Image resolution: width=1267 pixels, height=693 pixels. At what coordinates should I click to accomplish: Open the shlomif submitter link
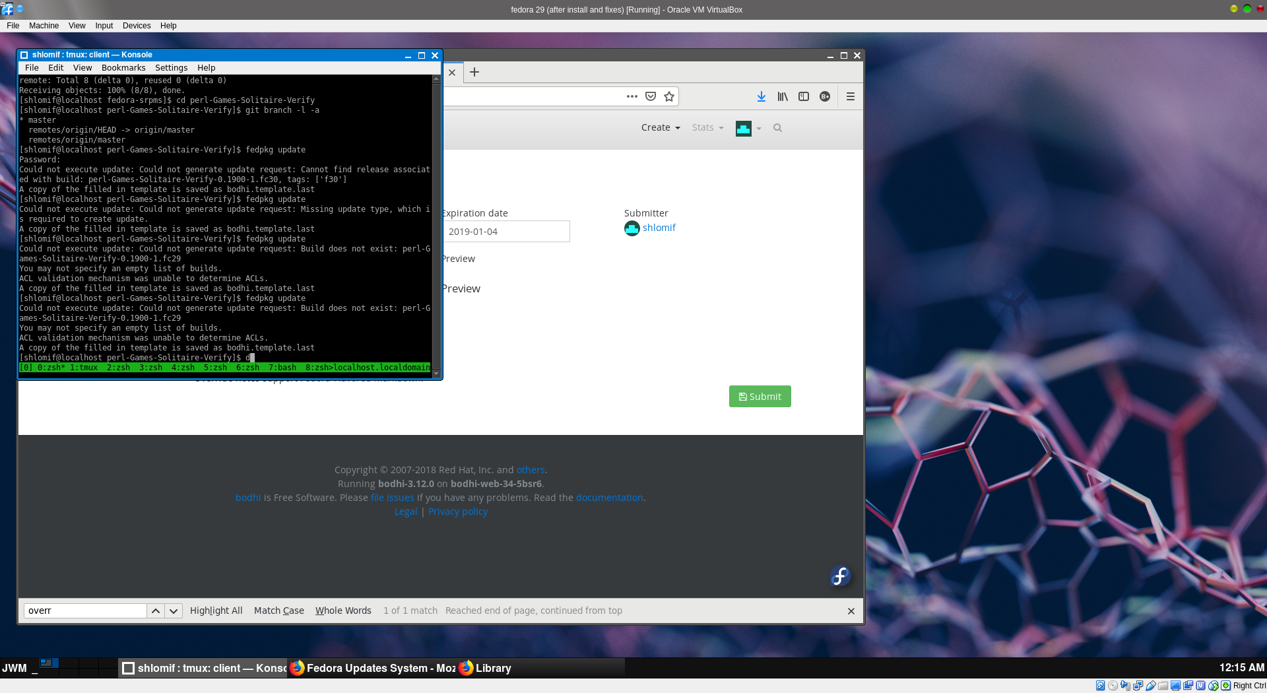click(659, 228)
